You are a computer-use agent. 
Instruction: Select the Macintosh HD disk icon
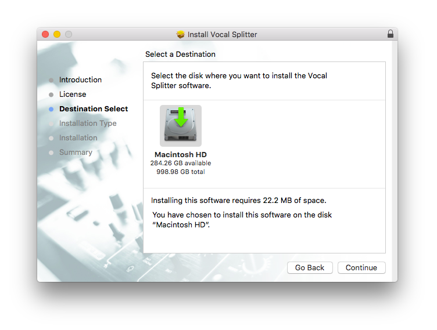coord(181,125)
